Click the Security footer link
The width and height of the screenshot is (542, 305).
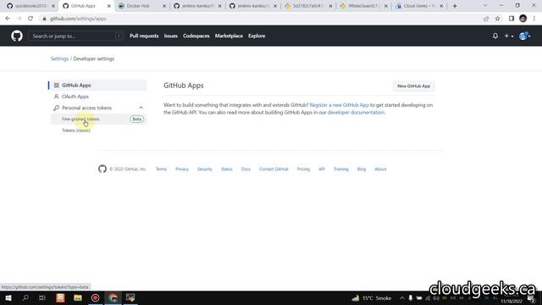tap(205, 169)
